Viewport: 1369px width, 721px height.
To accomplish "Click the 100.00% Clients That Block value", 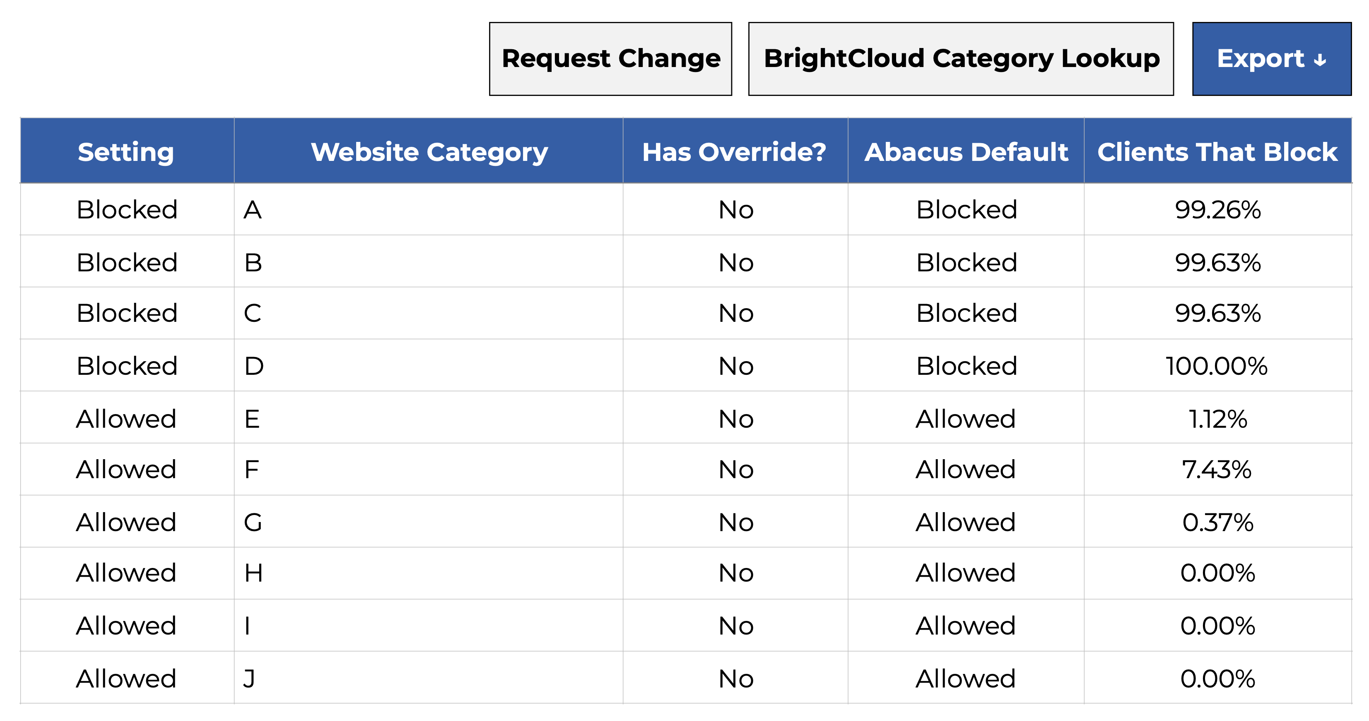I will point(1217,366).
